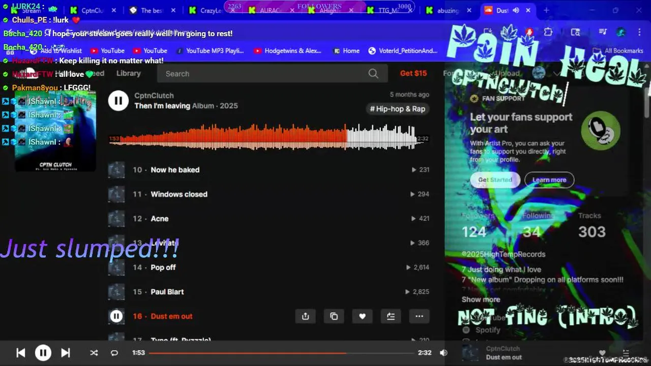This screenshot has height=366, width=651.
Task: Mute volume using bottom speaker icon
Action: point(443,353)
